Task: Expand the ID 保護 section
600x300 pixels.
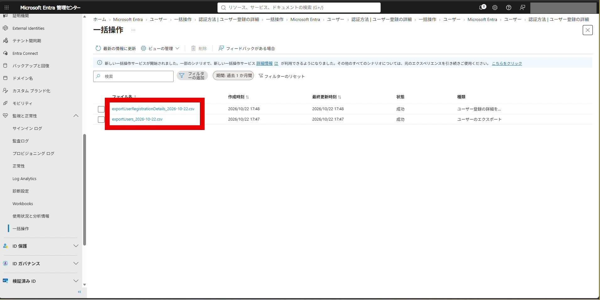Action: [x=76, y=246]
